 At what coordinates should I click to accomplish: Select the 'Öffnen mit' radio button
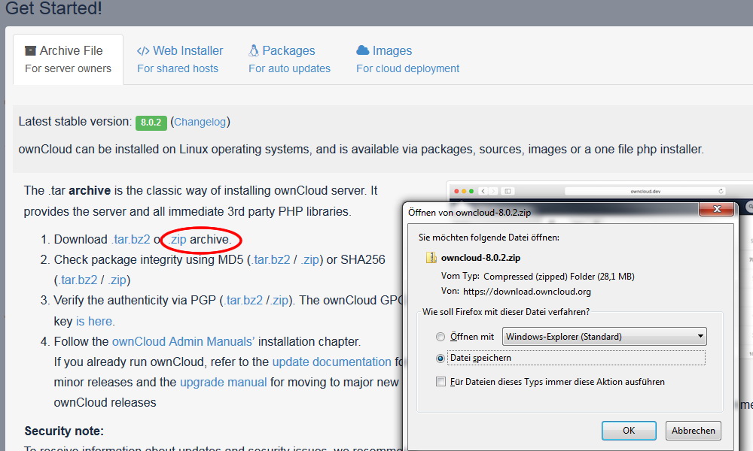441,337
